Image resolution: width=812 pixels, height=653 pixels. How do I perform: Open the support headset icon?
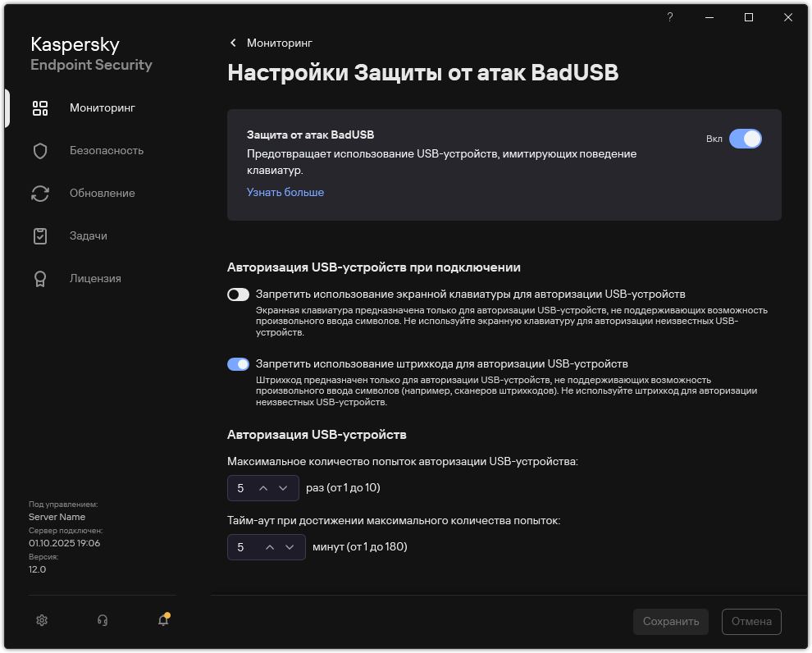pos(103,620)
